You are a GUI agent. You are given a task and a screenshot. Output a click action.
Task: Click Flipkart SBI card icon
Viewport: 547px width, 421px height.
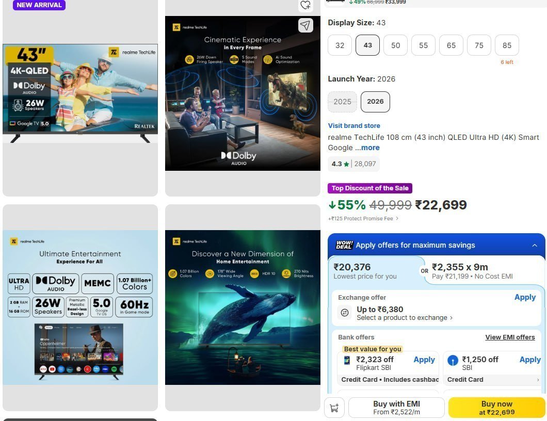pos(347,360)
